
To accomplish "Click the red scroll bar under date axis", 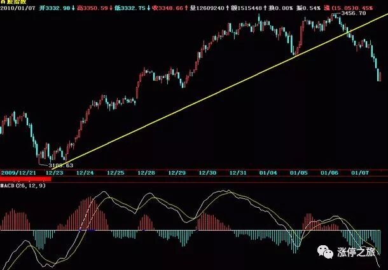I will [x=25, y=179].
